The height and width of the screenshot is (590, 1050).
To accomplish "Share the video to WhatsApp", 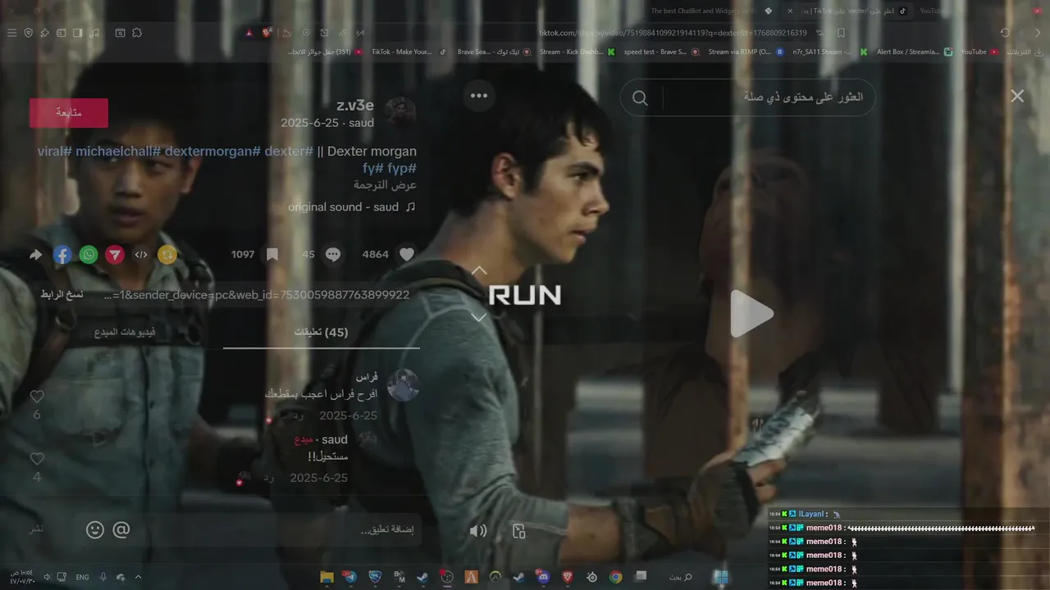I will pos(89,255).
